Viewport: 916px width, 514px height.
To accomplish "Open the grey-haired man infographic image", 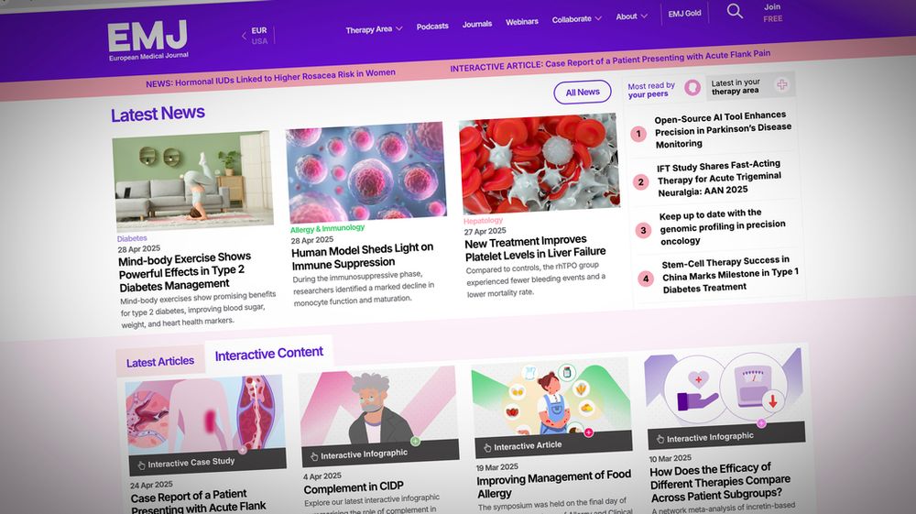I will 378,407.
